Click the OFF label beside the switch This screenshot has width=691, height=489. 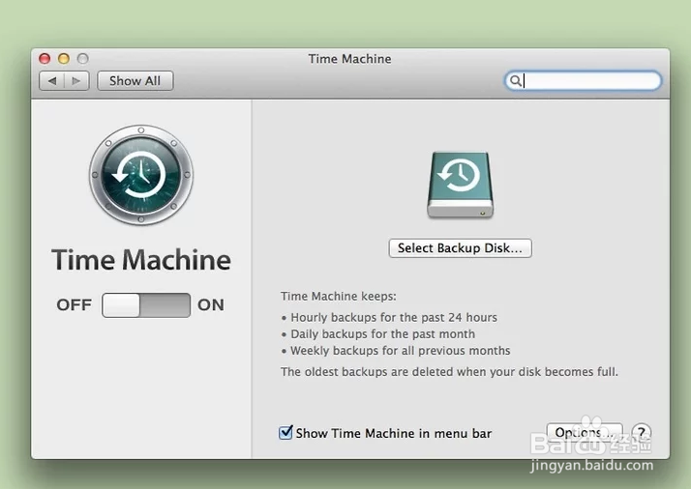(74, 305)
